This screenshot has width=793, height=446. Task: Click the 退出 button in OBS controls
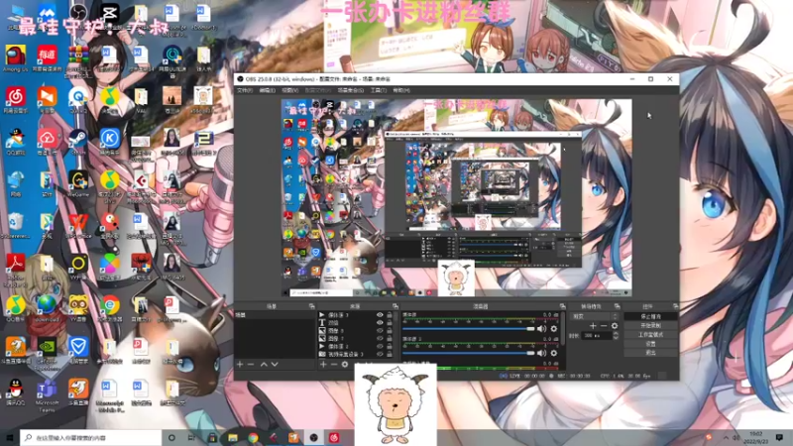(x=650, y=353)
